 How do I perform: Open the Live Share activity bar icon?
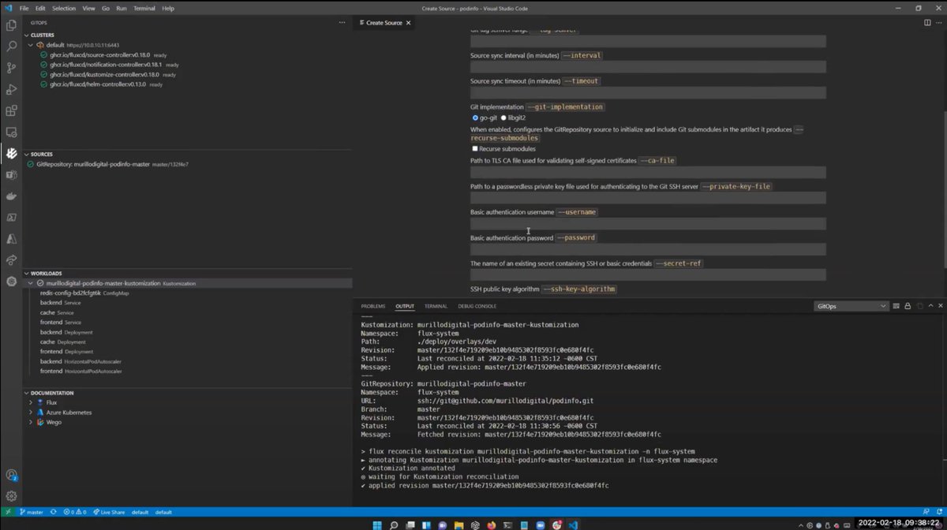11,260
